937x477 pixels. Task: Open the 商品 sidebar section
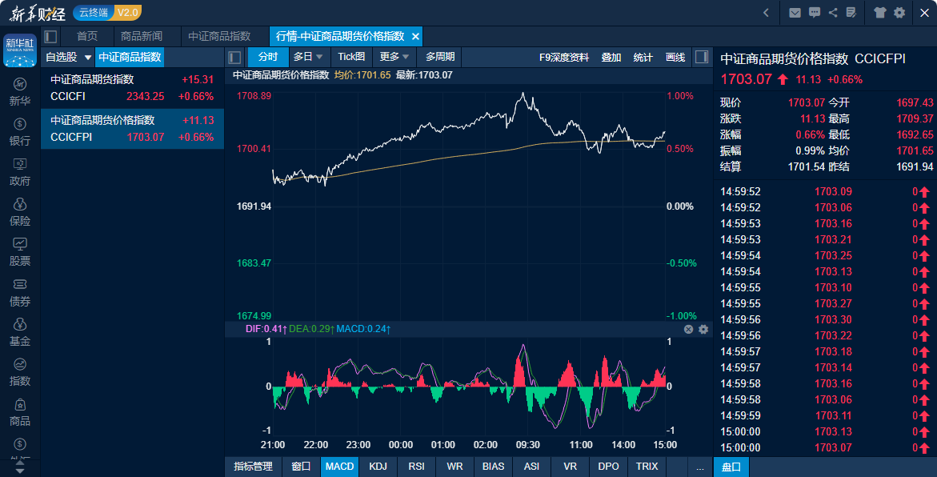pyautogui.click(x=20, y=412)
